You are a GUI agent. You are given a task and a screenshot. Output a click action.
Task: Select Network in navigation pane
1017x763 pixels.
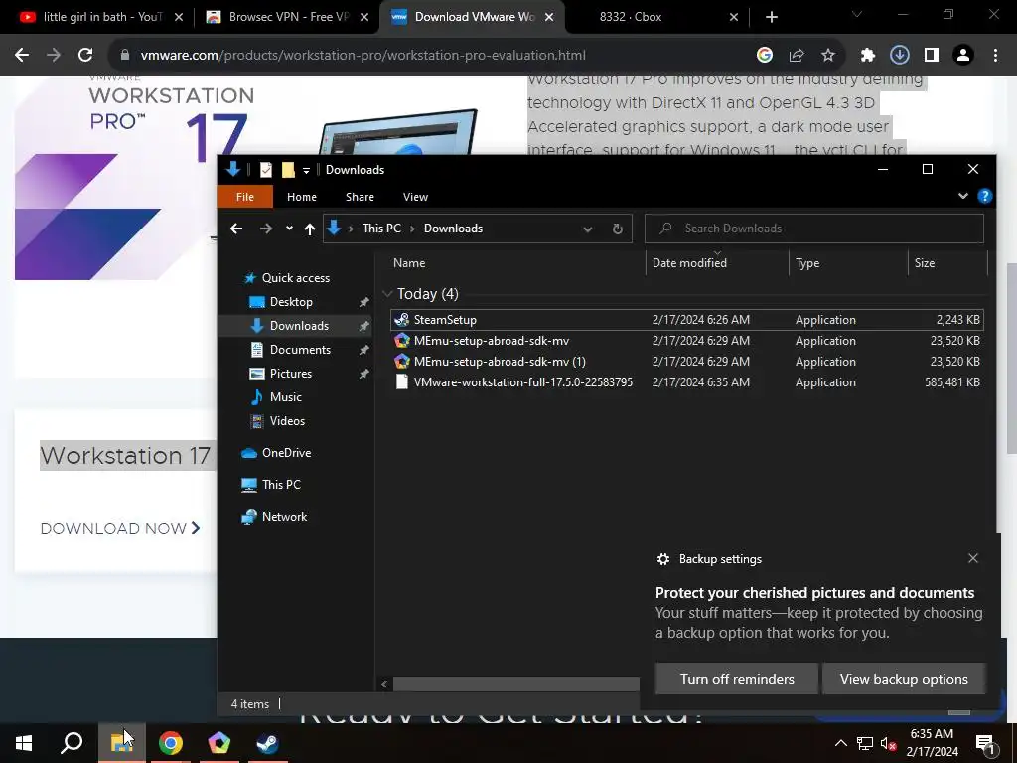tap(284, 517)
